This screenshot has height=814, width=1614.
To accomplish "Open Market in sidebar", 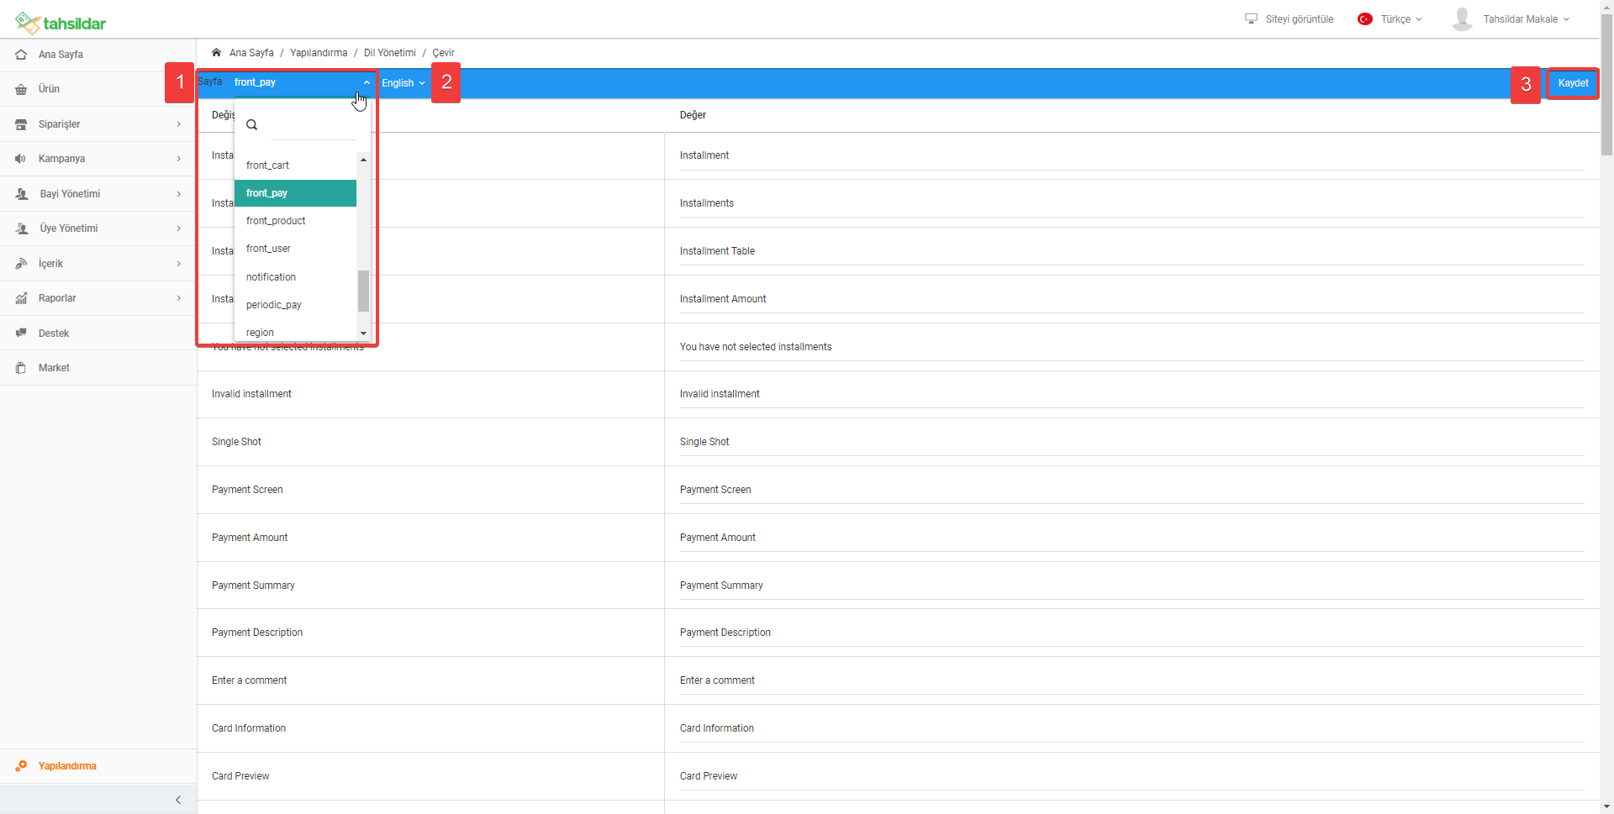I will point(98,368).
